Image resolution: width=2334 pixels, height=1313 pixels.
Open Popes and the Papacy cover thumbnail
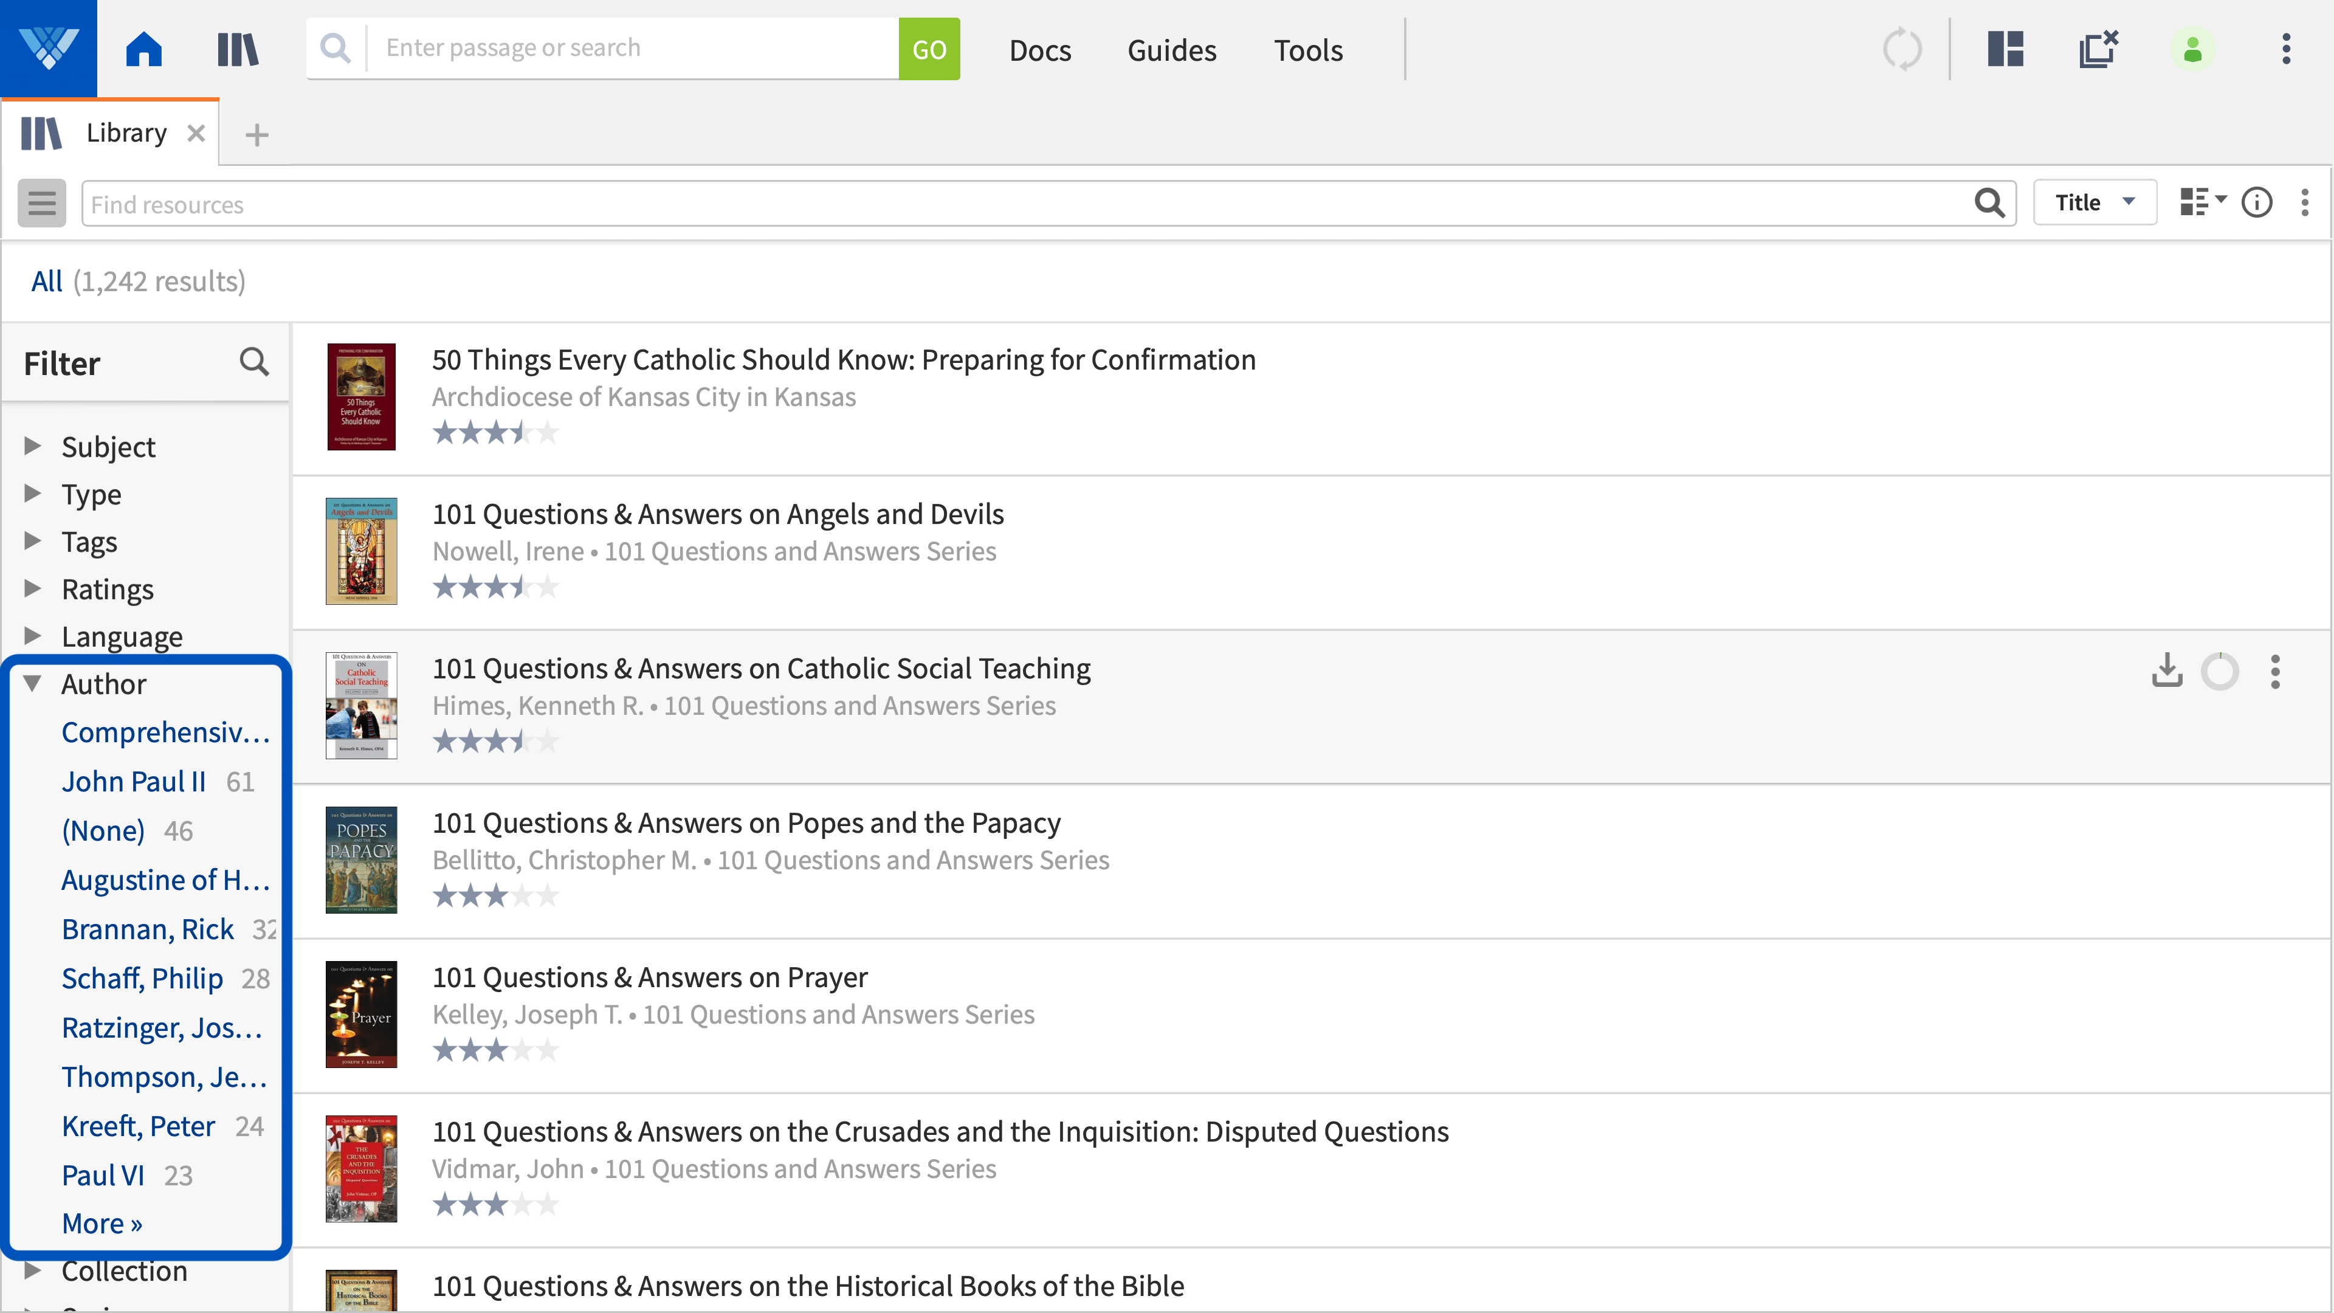tap(360, 860)
